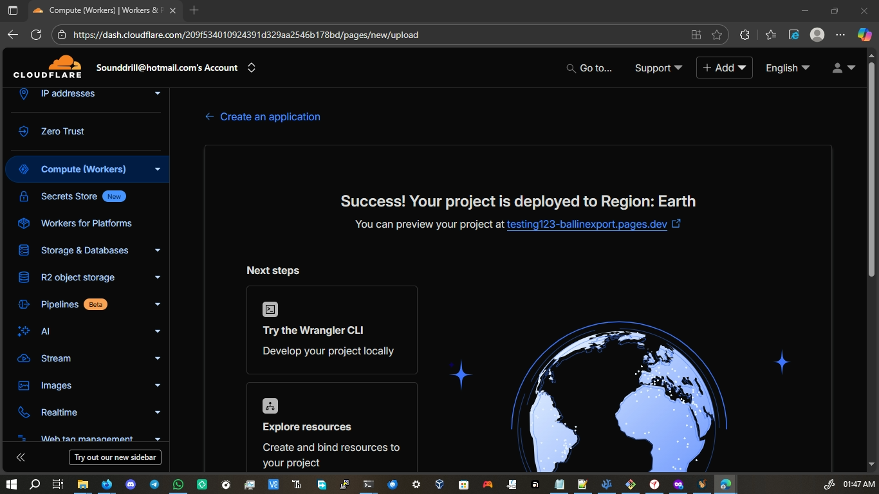
Task: Click the Images sidebar icon
Action: pos(23,385)
